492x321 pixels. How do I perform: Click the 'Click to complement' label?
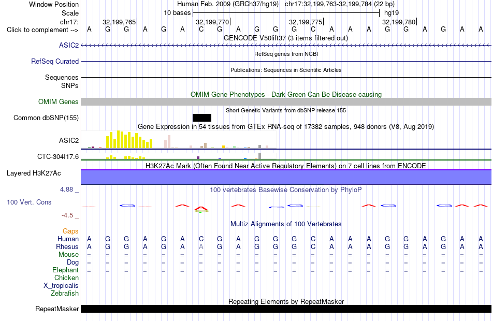[42, 30]
